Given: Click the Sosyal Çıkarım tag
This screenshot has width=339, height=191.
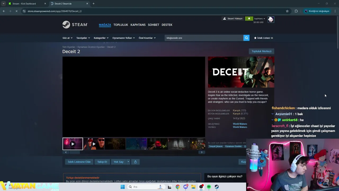Looking at the screenshot, I should pos(216,146).
